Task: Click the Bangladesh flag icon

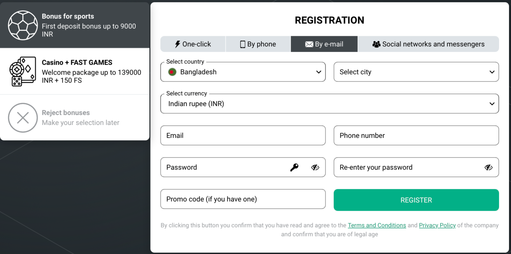Action: (172, 72)
